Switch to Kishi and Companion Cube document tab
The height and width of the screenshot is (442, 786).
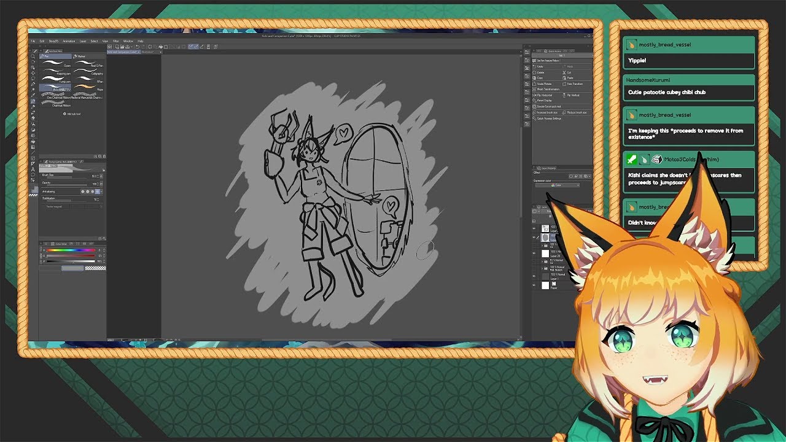point(123,52)
